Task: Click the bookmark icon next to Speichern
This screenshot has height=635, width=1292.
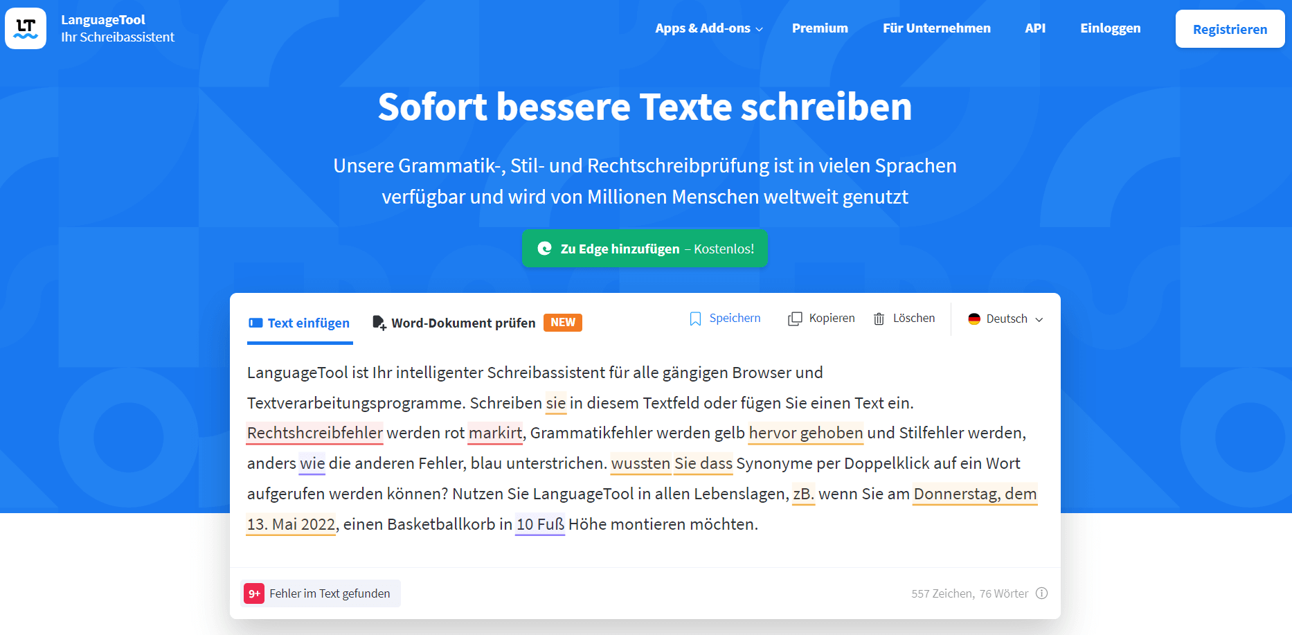Action: click(695, 319)
